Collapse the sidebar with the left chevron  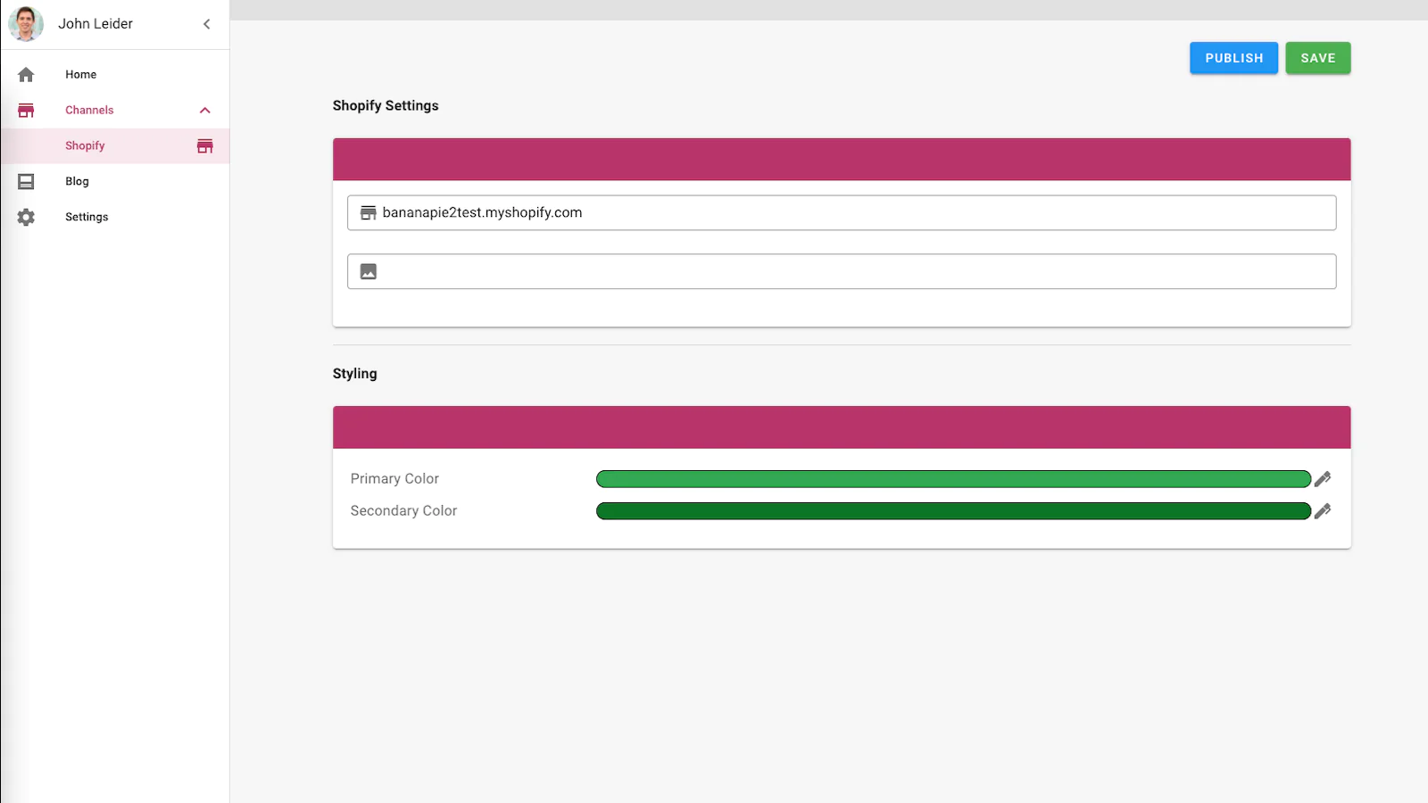pyautogui.click(x=206, y=24)
